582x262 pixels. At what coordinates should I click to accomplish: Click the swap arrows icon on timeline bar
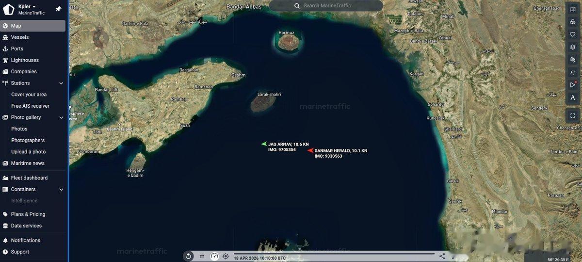click(x=202, y=256)
